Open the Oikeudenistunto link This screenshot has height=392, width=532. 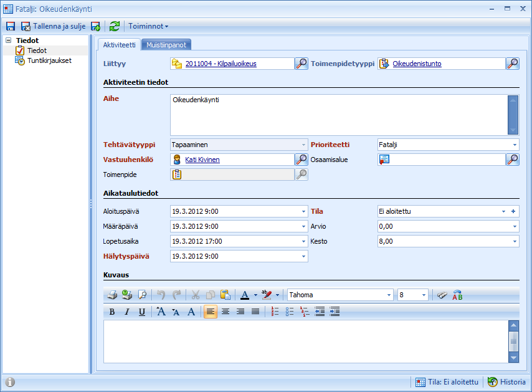(417, 64)
